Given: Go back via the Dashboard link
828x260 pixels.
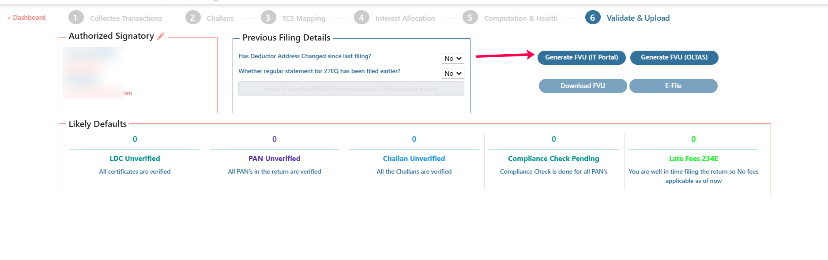Looking at the screenshot, I should click(x=26, y=18).
